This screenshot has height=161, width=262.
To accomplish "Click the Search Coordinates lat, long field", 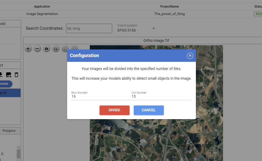I will click(x=89, y=28).
